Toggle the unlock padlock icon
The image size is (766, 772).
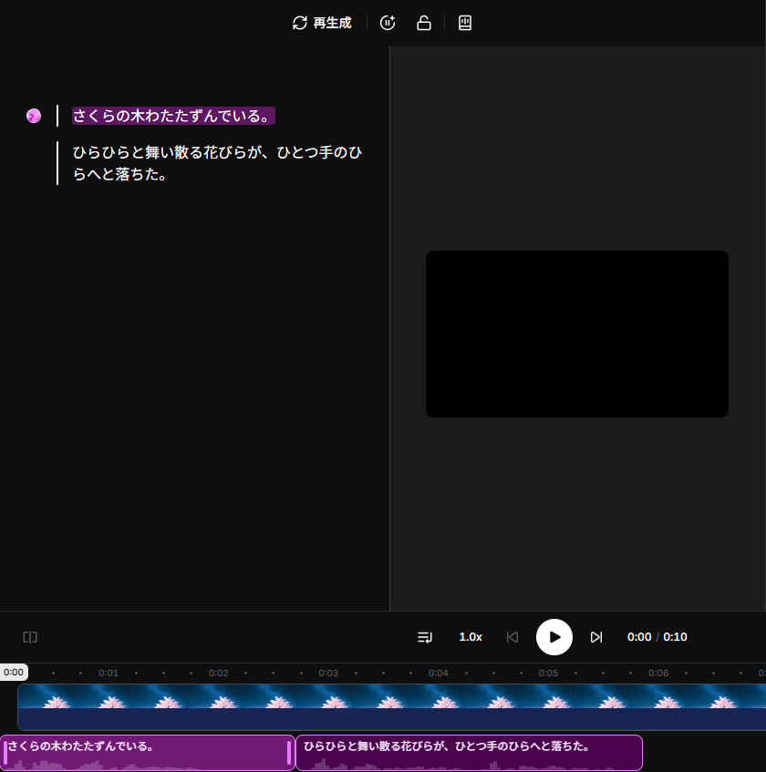click(424, 23)
